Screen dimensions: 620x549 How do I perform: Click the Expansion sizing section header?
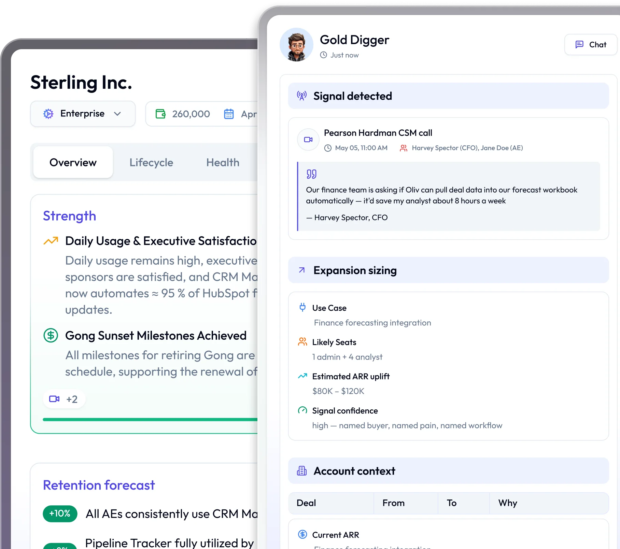[x=448, y=270]
